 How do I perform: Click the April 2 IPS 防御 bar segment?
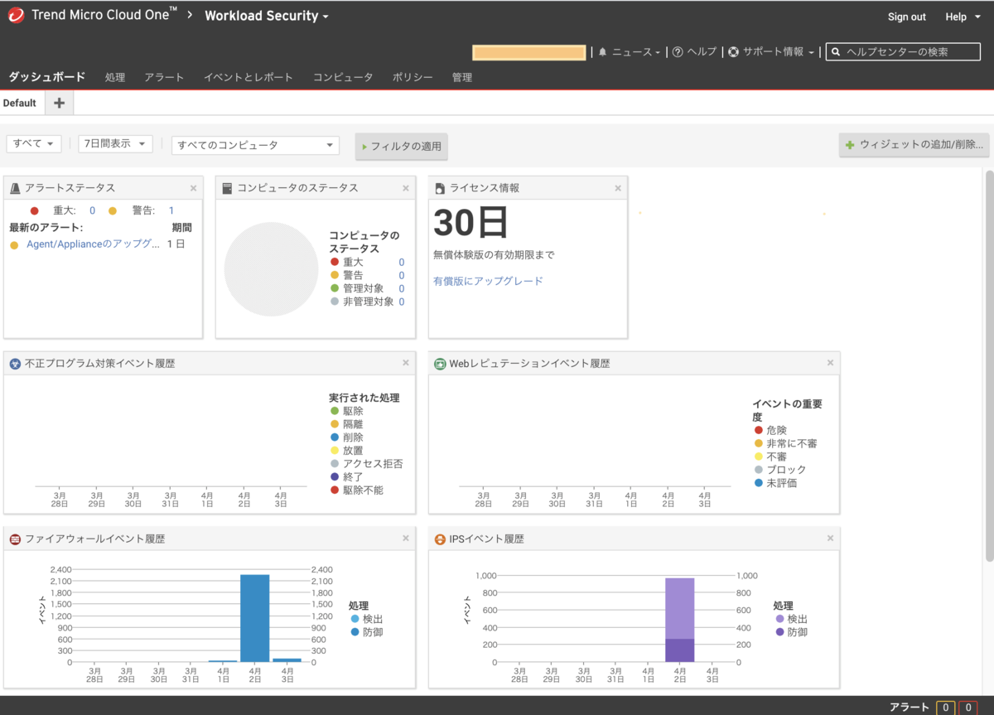click(x=679, y=650)
